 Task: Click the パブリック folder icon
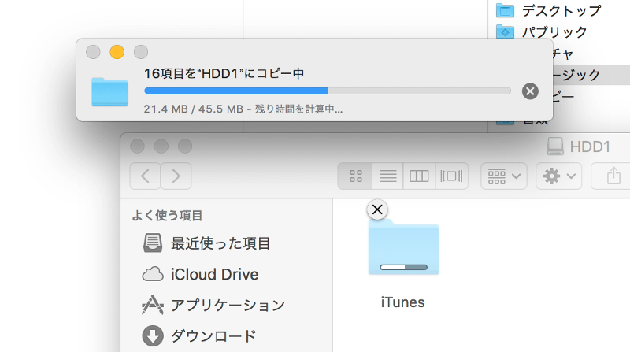point(505,31)
